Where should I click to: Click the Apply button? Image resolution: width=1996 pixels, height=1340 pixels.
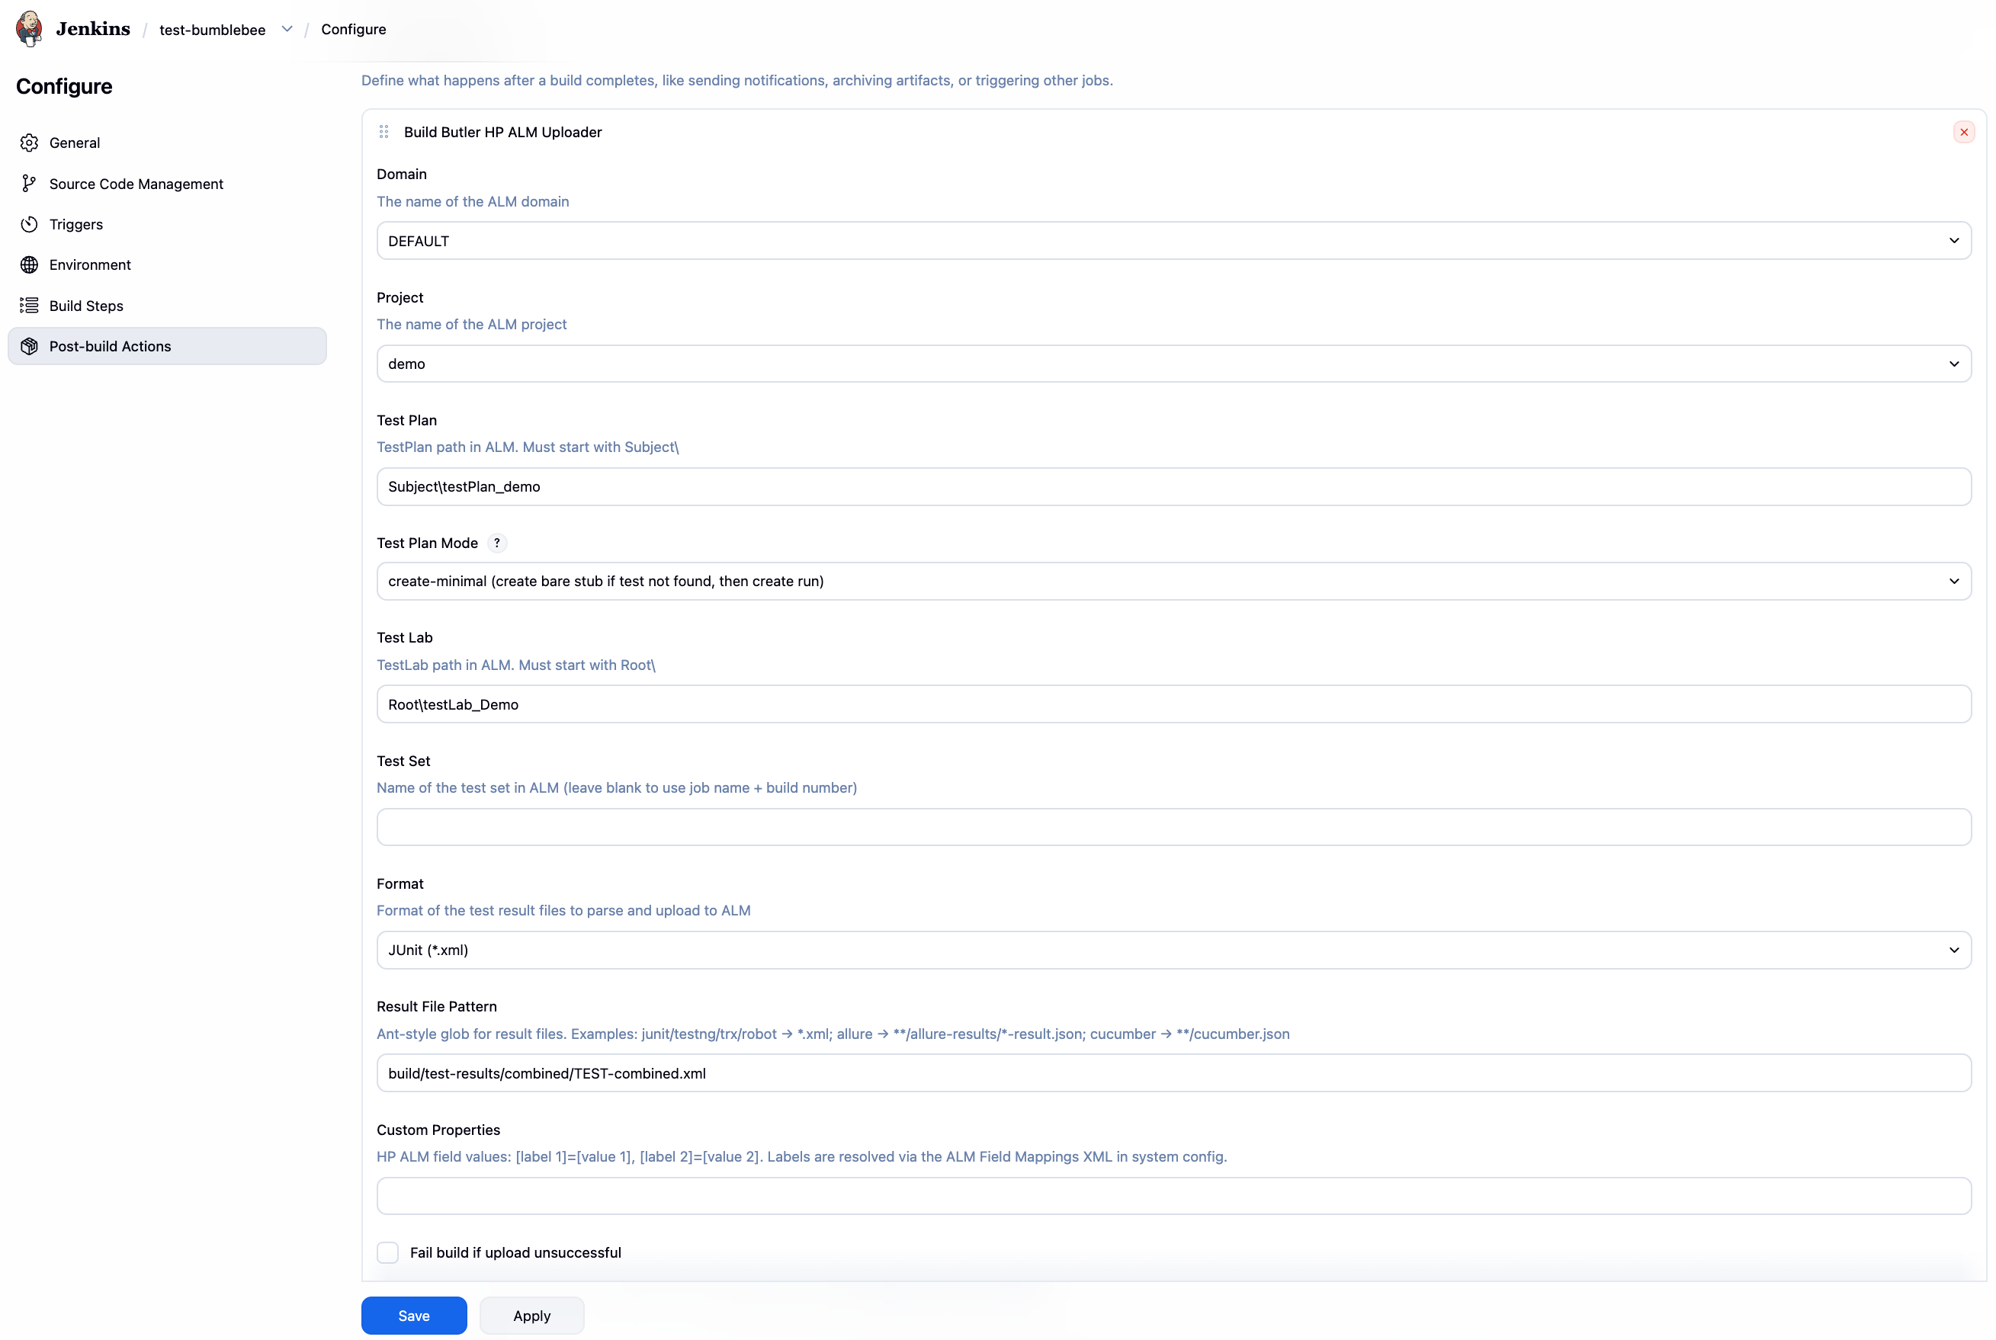(531, 1315)
